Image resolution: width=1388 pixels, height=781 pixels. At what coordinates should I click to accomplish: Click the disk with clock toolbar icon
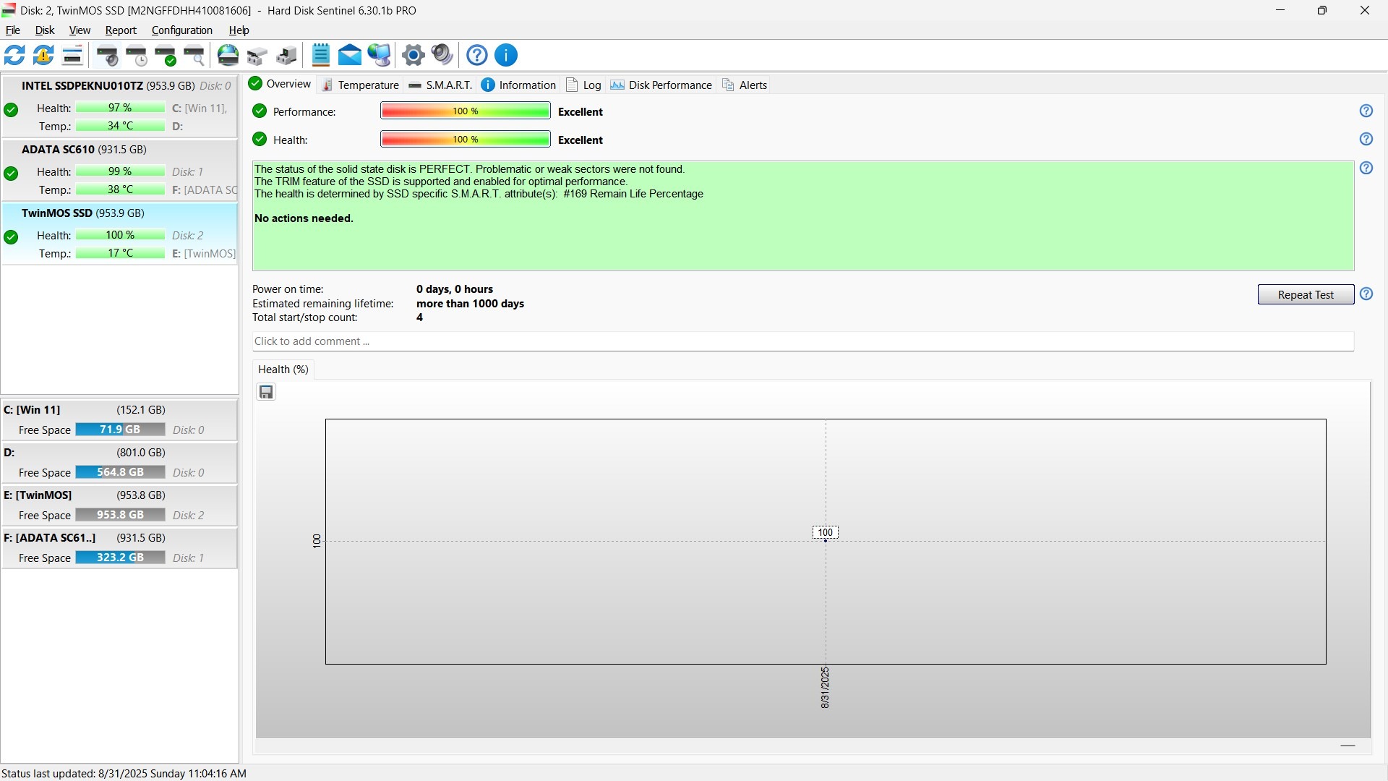[x=137, y=55]
